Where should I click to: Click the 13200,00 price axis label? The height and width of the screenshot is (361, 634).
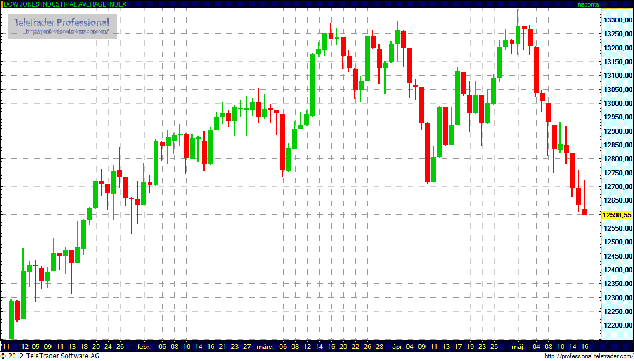tap(617, 48)
